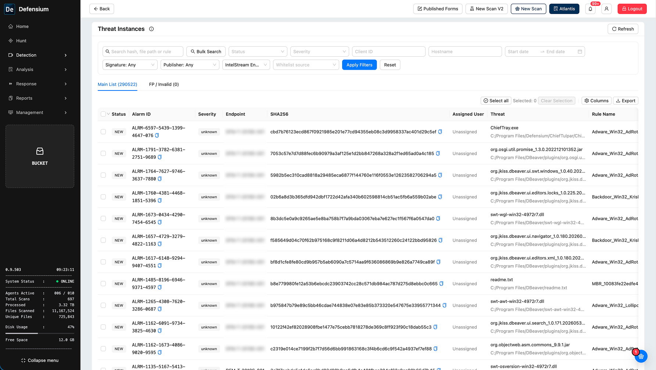The image size is (656, 370).
Task: Copy SHA256 hash starting 5982b5ec31
Action: [440, 175]
